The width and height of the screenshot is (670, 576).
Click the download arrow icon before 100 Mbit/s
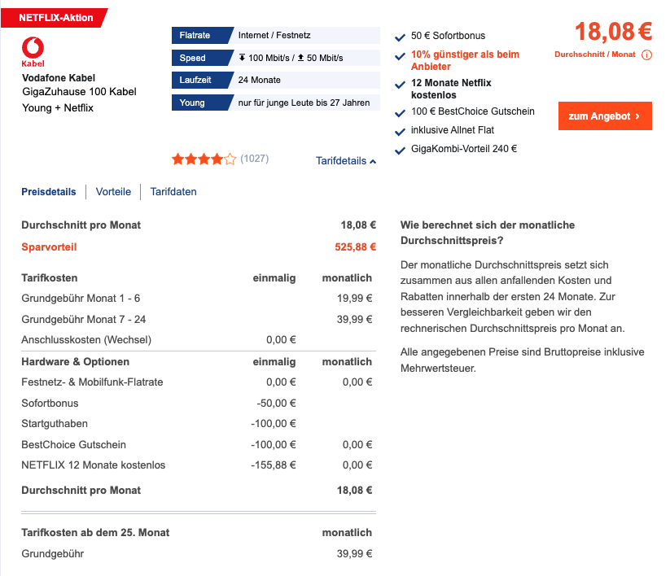pyautogui.click(x=243, y=58)
